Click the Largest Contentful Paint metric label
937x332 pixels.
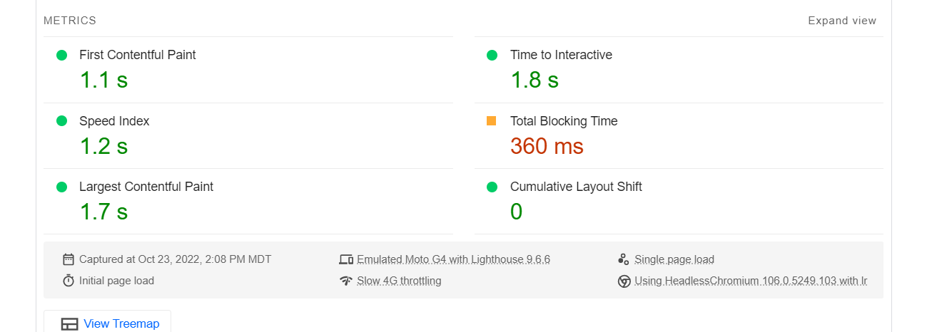(x=146, y=187)
